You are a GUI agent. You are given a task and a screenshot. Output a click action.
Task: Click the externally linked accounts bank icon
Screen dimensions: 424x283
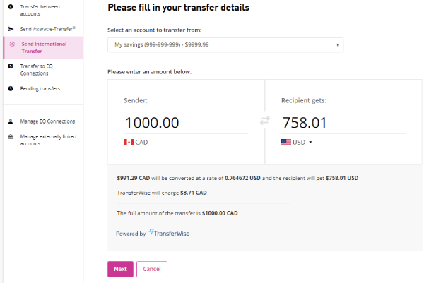11,137
